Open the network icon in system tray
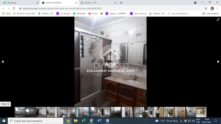The width and height of the screenshot is (221, 124). [x=190, y=121]
